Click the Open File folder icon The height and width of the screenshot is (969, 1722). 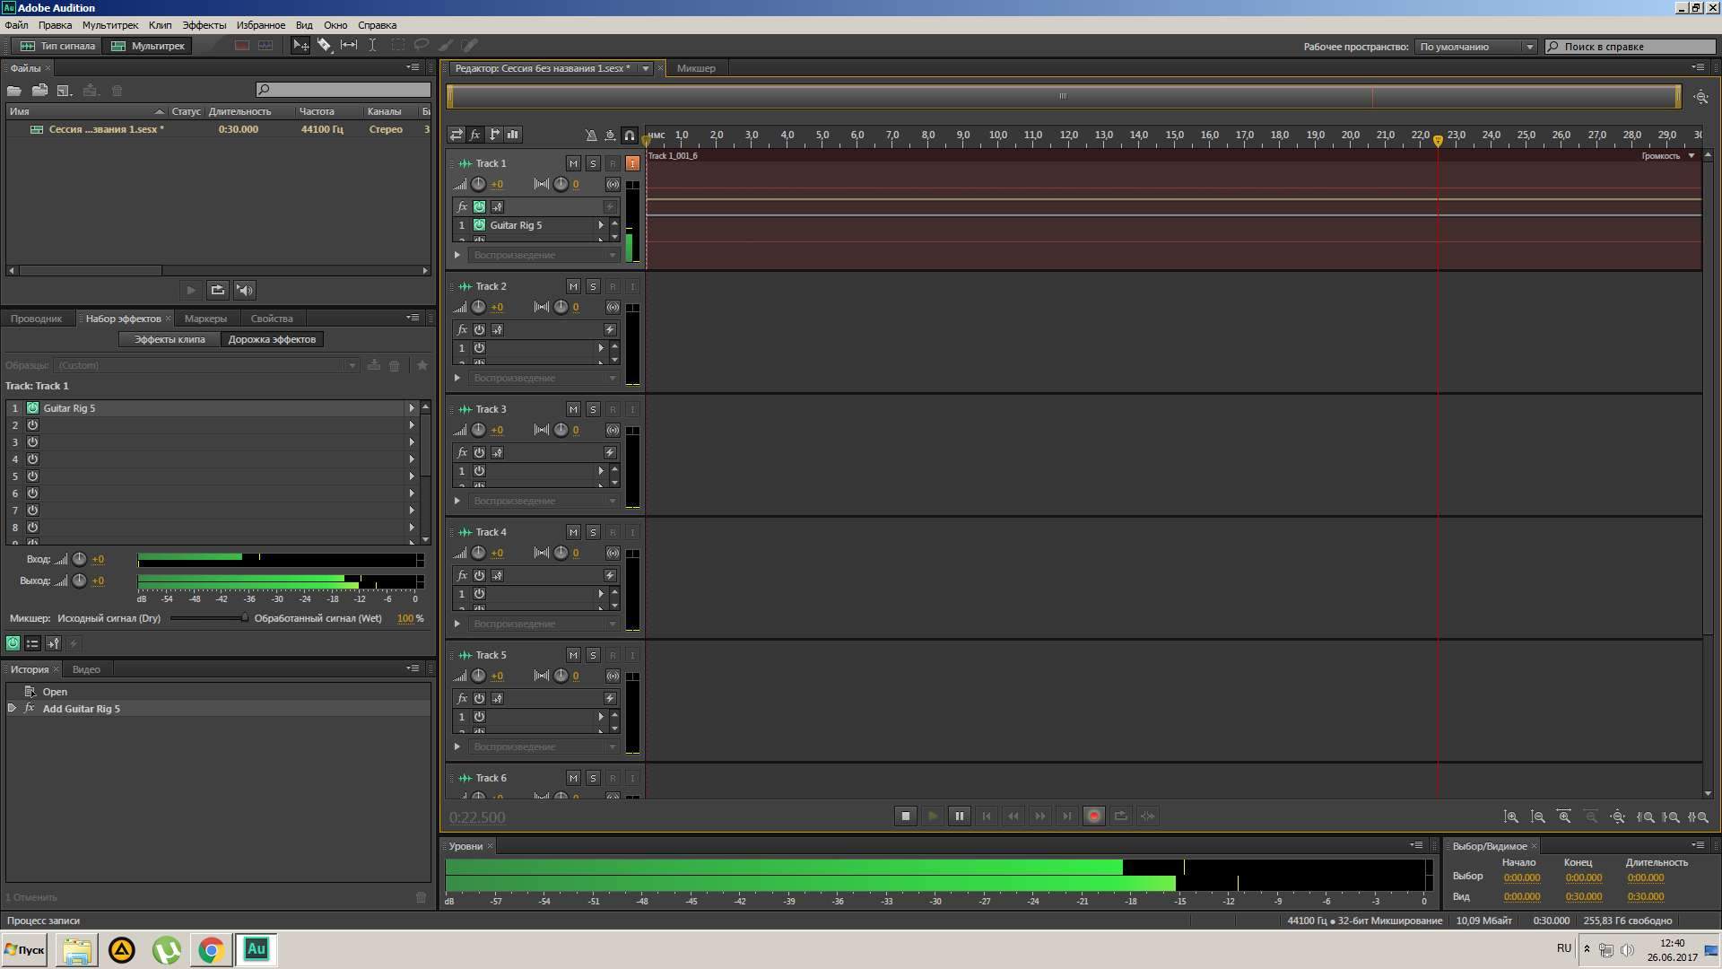14,91
